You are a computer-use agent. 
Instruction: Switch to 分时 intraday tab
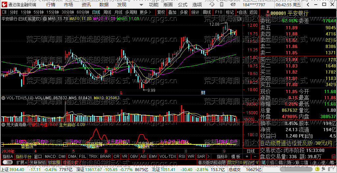pos(13,12)
